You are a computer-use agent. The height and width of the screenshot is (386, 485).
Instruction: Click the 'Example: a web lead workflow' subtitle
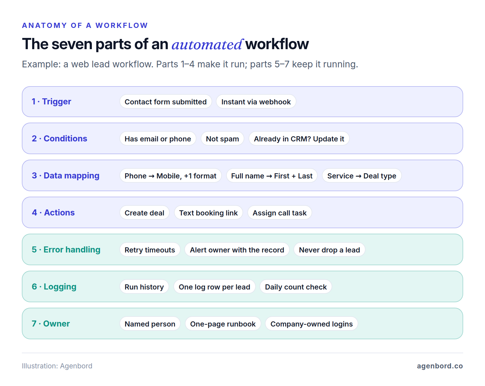pyautogui.click(x=190, y=64)
